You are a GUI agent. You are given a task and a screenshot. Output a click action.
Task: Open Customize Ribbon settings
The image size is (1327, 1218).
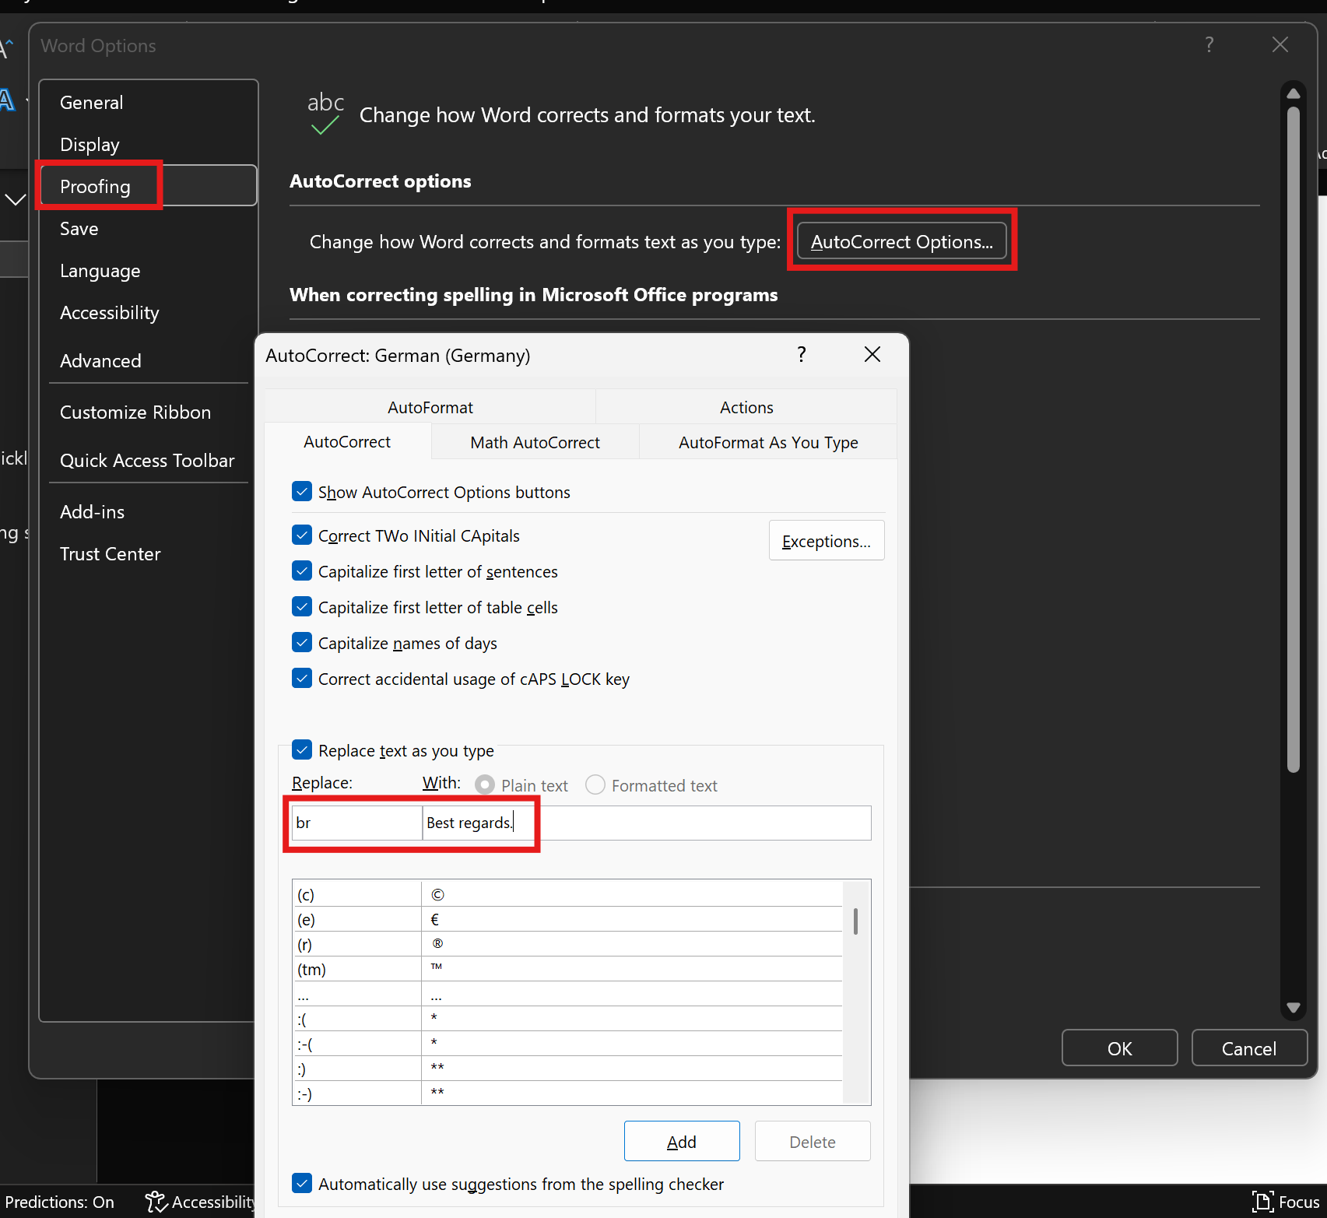click(x=148, y=412)
